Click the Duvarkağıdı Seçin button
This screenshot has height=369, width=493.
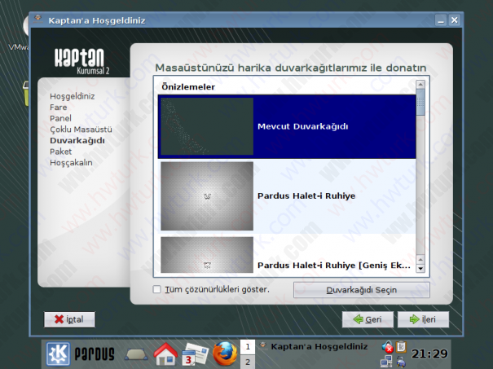(x=362, y=290)
